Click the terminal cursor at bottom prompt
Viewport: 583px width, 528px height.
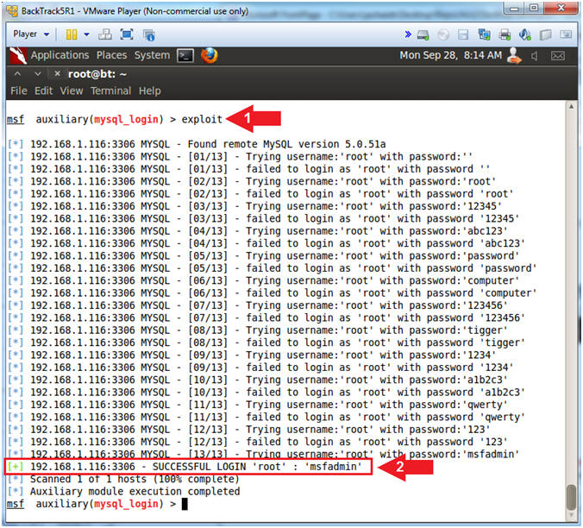click(185, 504)
